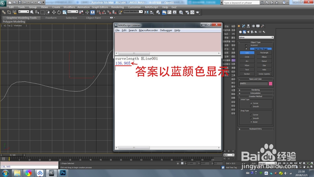Screen dimensions: 314x177
Task: Select the Link tool in main toolbar
Action: click(3, 12)
